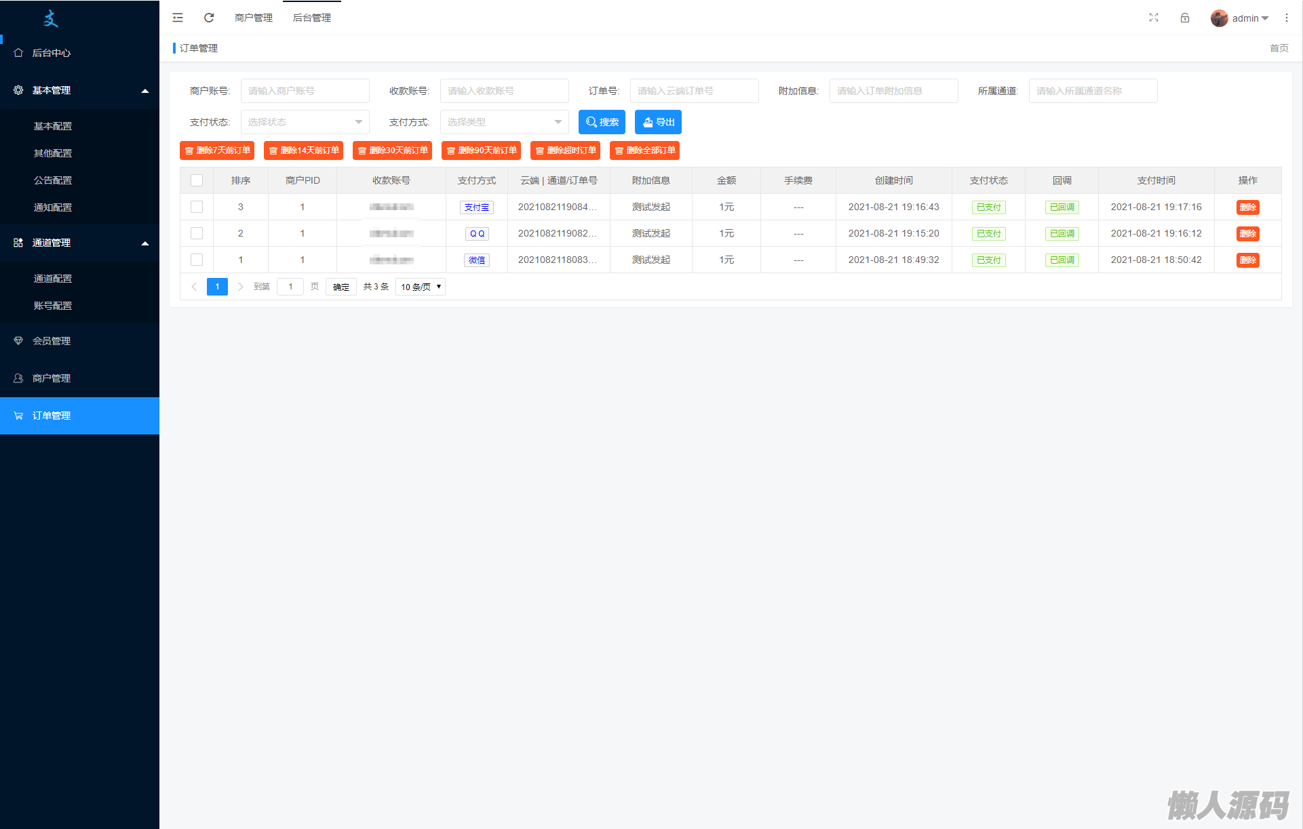1303x829 pixels.
Task: Open 通道配置 in the sidebar menu
Action: click(53, 279)
